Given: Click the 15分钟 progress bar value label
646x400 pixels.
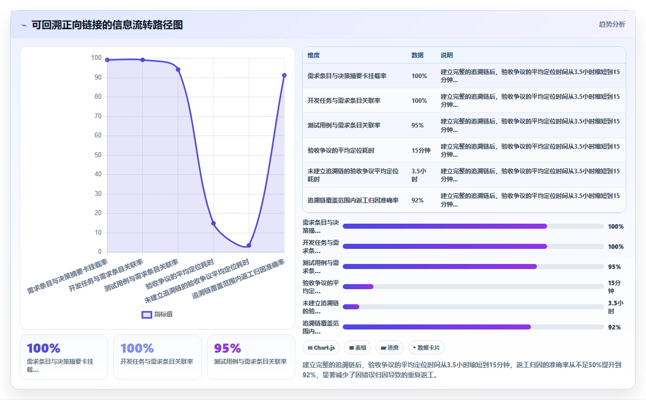Looking at the screenshot, I should (614, 287).
